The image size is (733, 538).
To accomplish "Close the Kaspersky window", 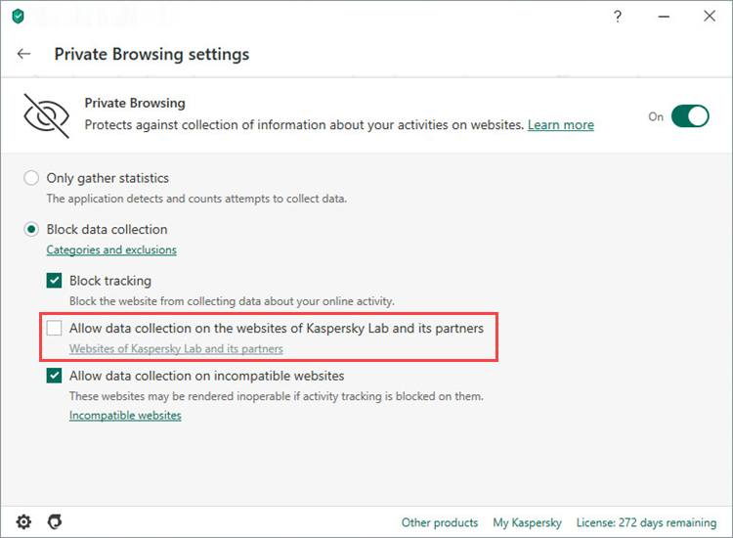I will coord(710,16).
